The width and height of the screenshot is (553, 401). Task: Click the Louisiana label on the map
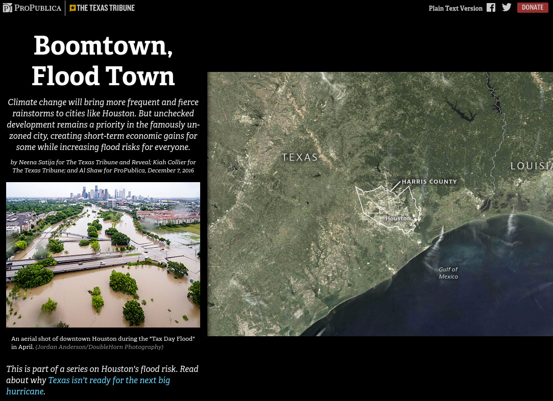click(531, 166)
